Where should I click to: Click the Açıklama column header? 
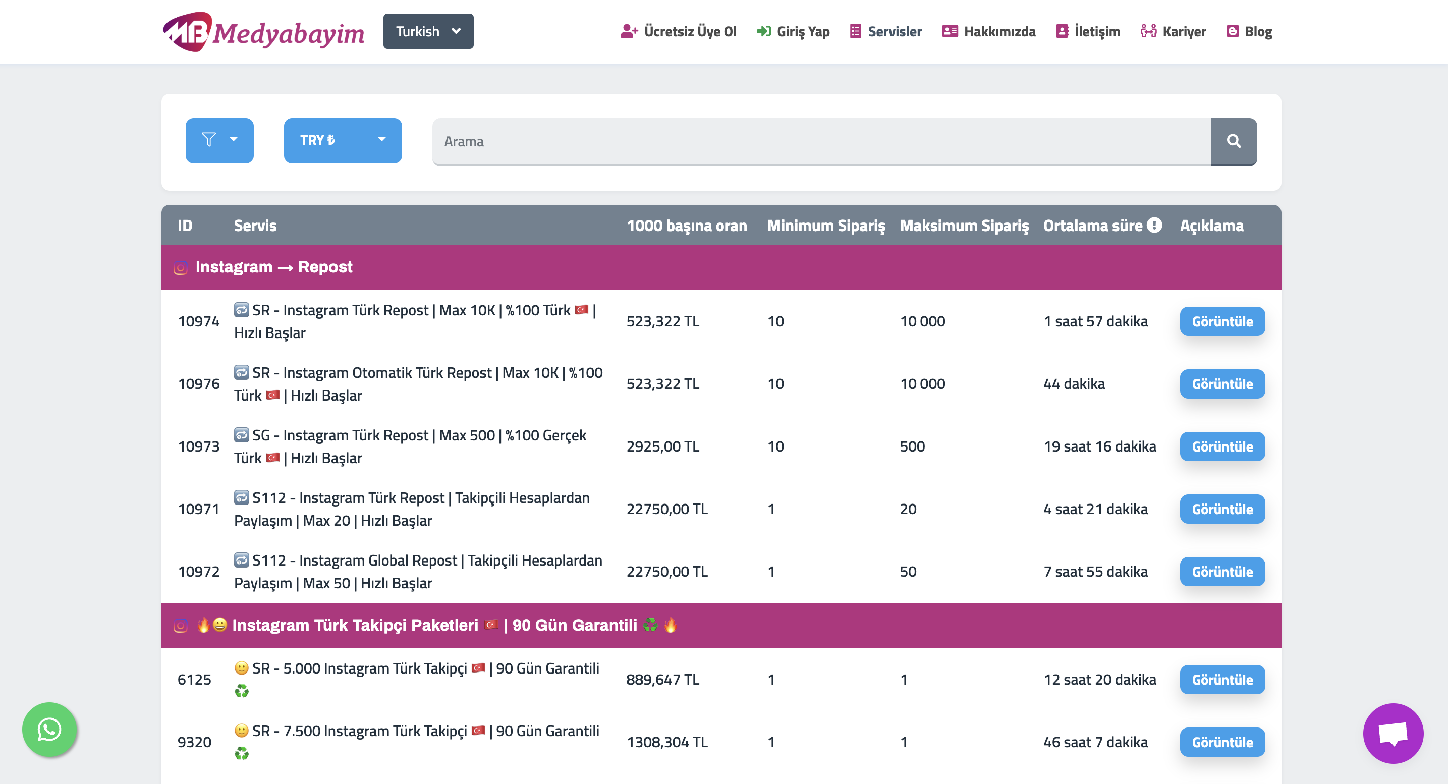[1211, 226]
